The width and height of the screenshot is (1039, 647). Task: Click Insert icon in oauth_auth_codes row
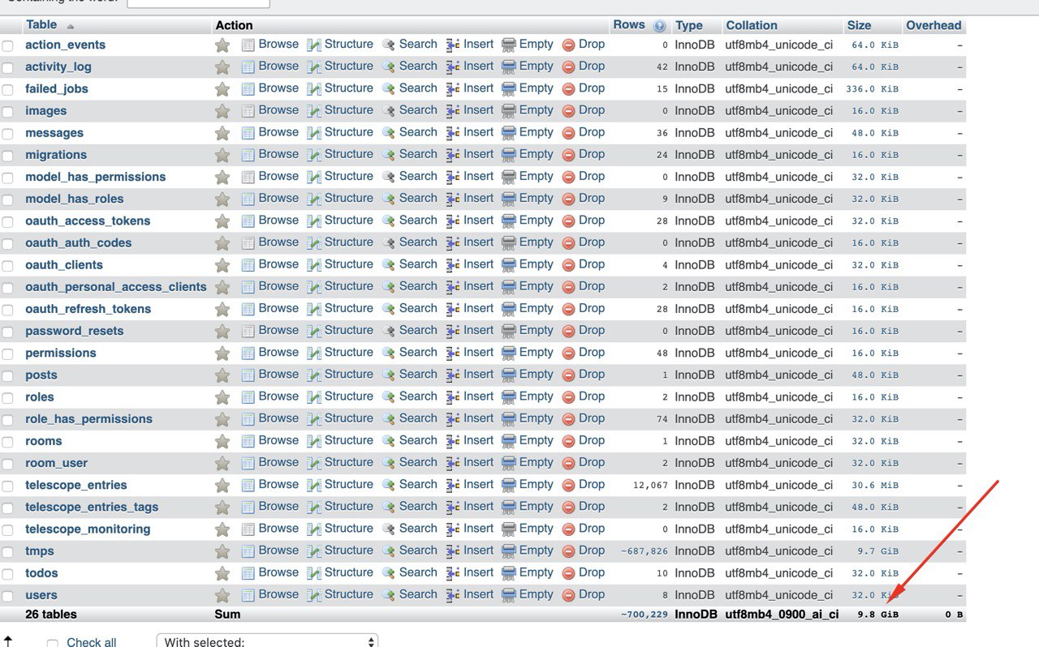click(454, 243)
